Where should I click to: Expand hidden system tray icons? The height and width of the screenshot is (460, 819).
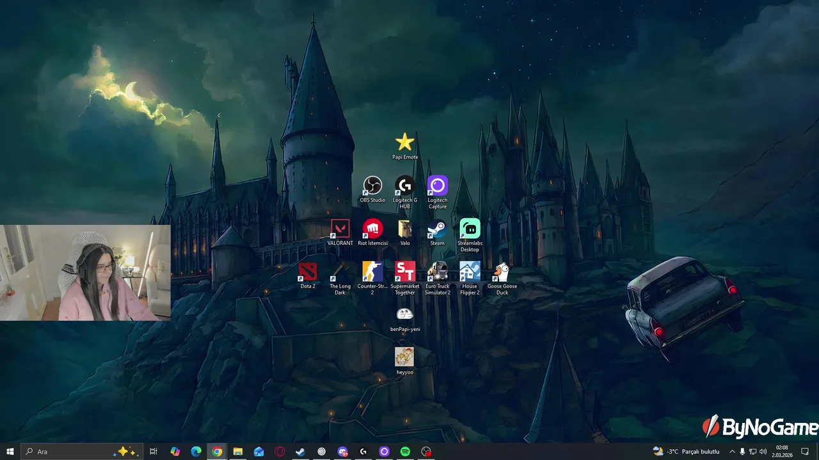pyautogui.click(x=732, y=452)
